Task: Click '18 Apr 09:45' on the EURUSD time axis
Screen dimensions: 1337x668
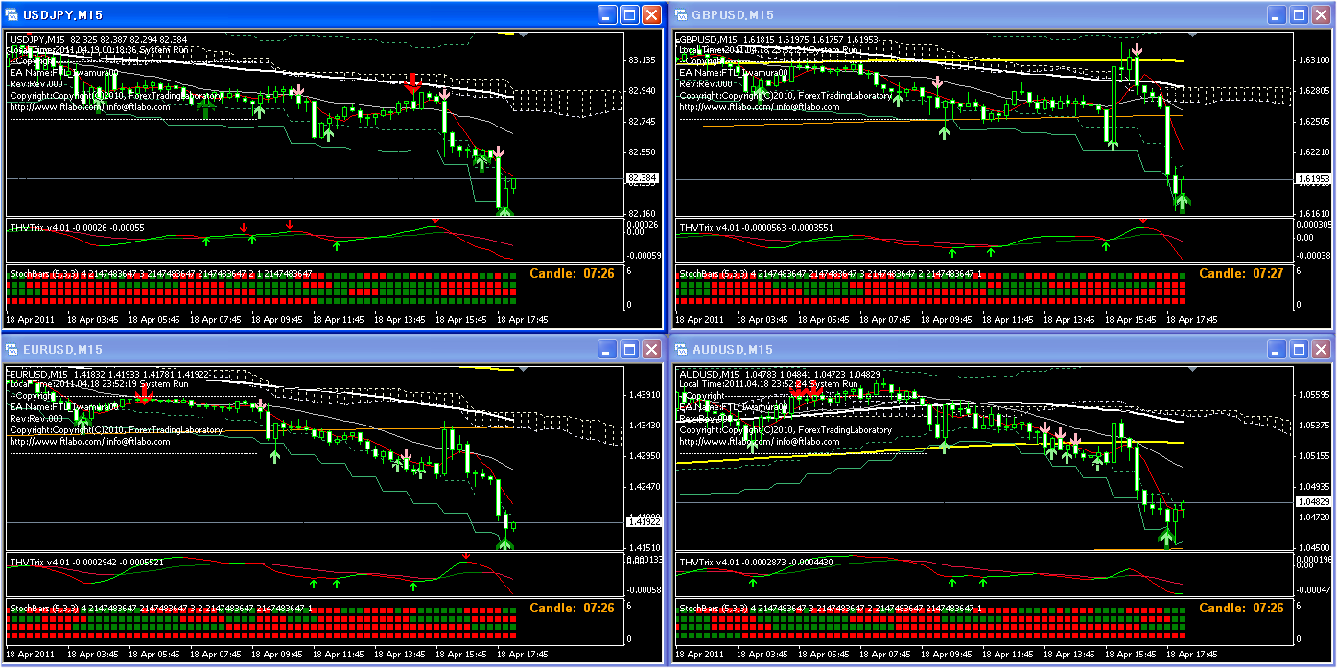Action: (x=277, y=655)
